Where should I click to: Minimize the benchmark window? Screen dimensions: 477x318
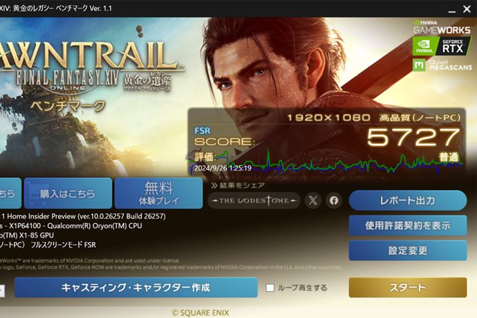[x=452, y=9]
